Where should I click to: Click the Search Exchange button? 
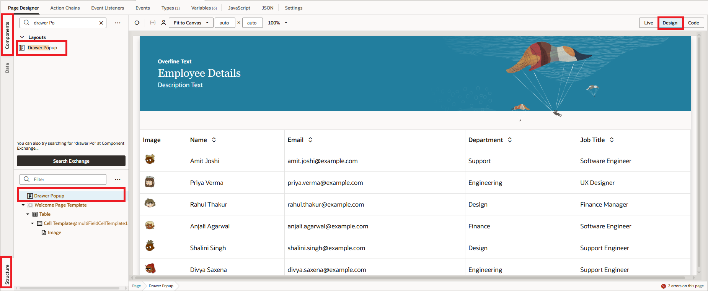pyautogui.click(x=71, y=161)
